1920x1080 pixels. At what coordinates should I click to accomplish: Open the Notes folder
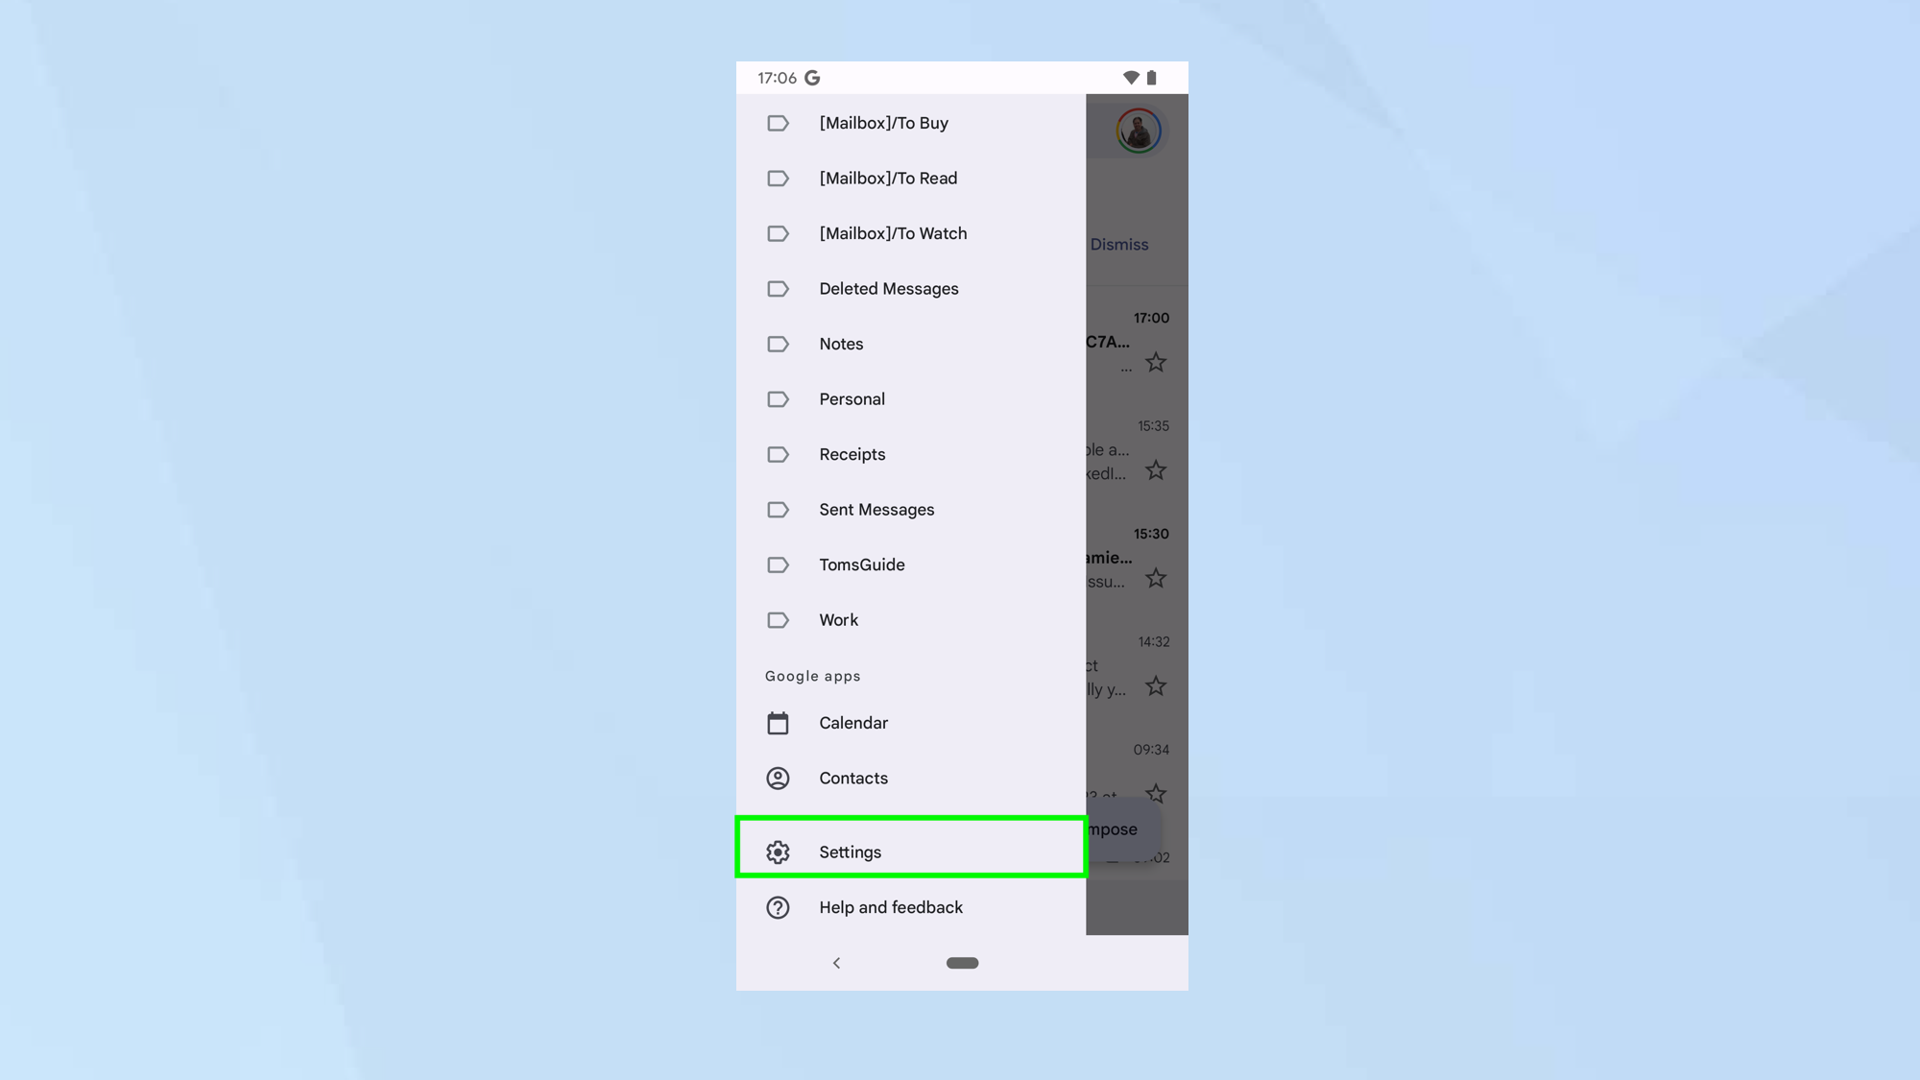(841, 343)
